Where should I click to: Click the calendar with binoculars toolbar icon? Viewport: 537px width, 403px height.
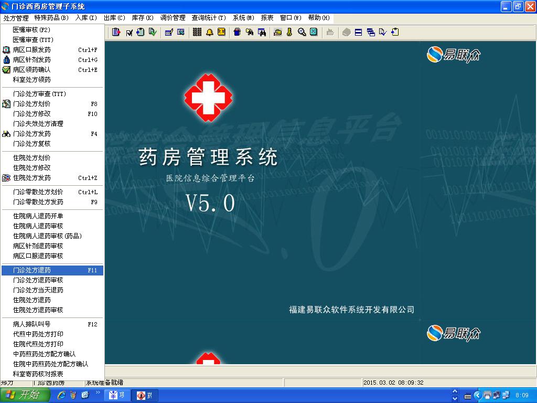(x=262, y=32)
